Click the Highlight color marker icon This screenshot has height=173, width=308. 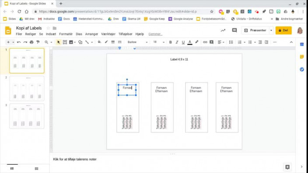pyautogui.click(x=196, y=42)
